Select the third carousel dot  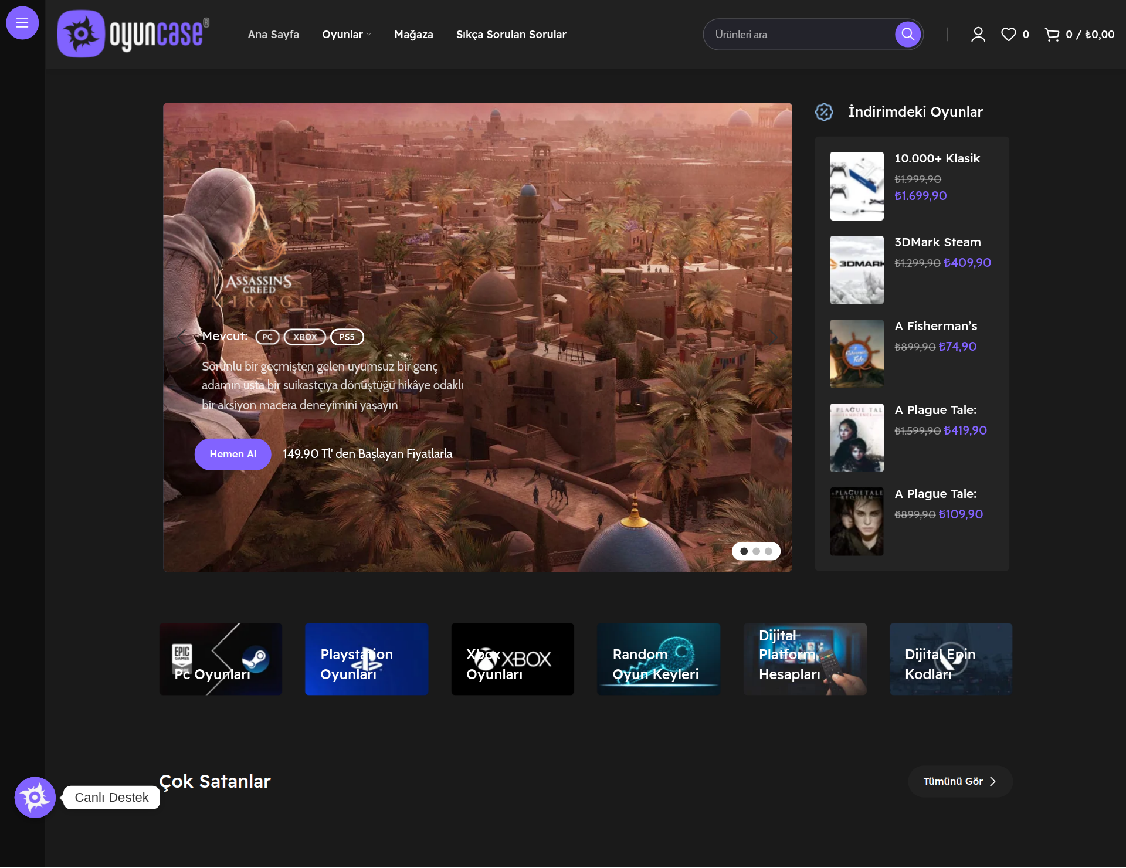point(769,551)
